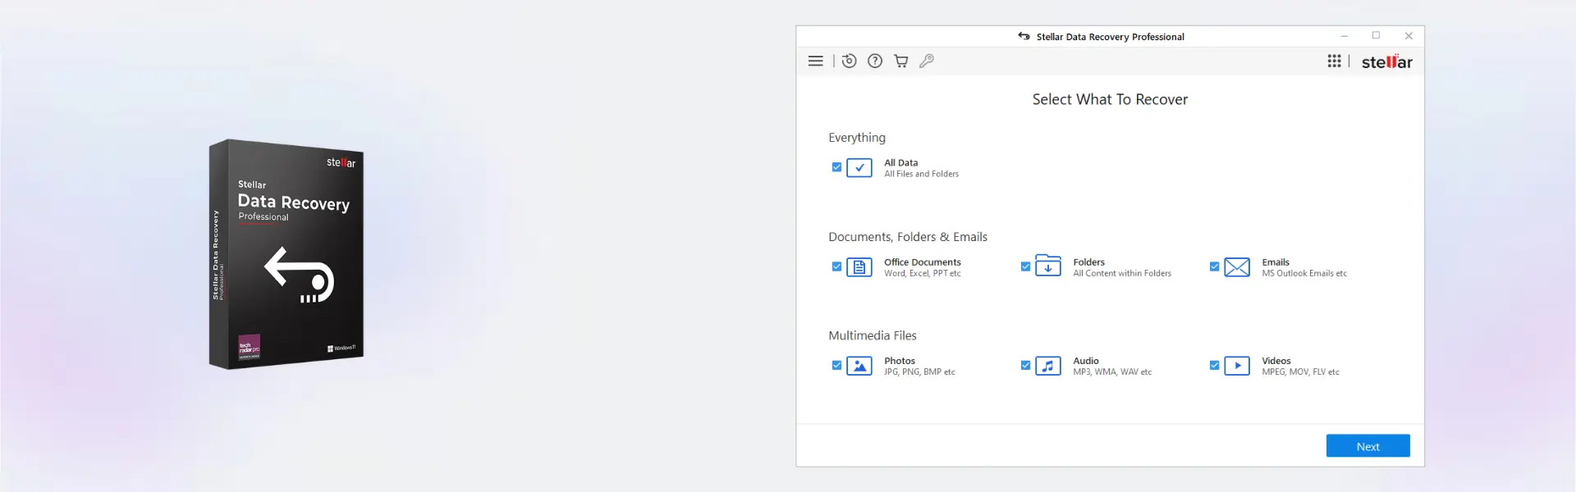Open the nine-dot apps grid icon
The height and width of the screenshot is (492, 1576).
1335,61
